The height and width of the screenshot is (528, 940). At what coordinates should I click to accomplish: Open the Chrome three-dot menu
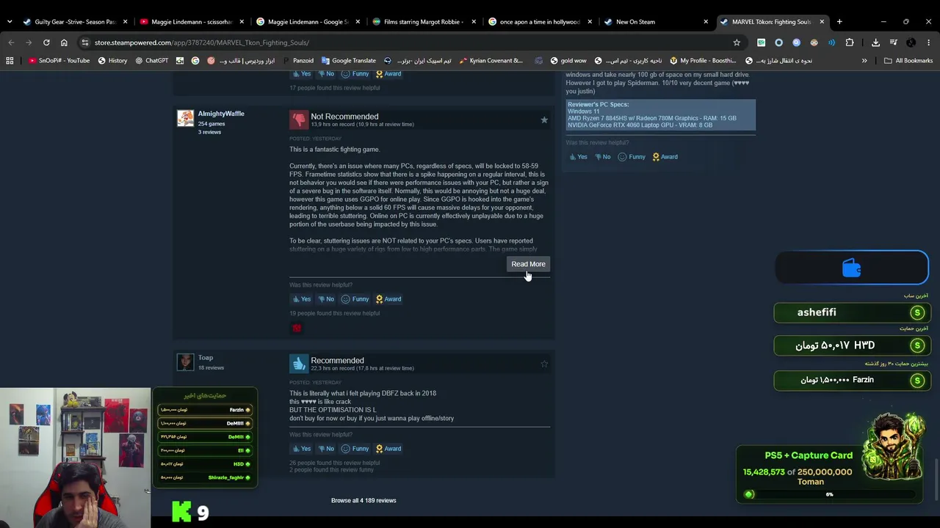[929, 43]
